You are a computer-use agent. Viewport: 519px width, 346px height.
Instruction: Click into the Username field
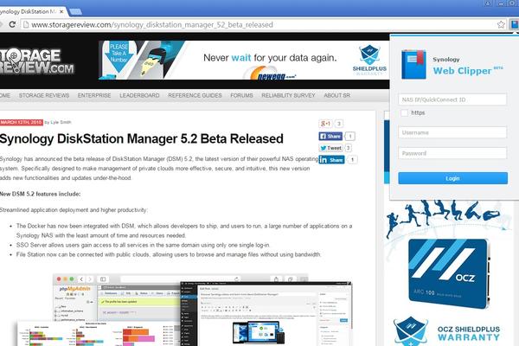(x=452, y=132)
